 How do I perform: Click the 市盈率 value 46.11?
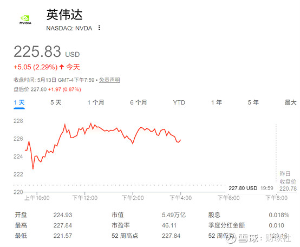tap(169, 225)
